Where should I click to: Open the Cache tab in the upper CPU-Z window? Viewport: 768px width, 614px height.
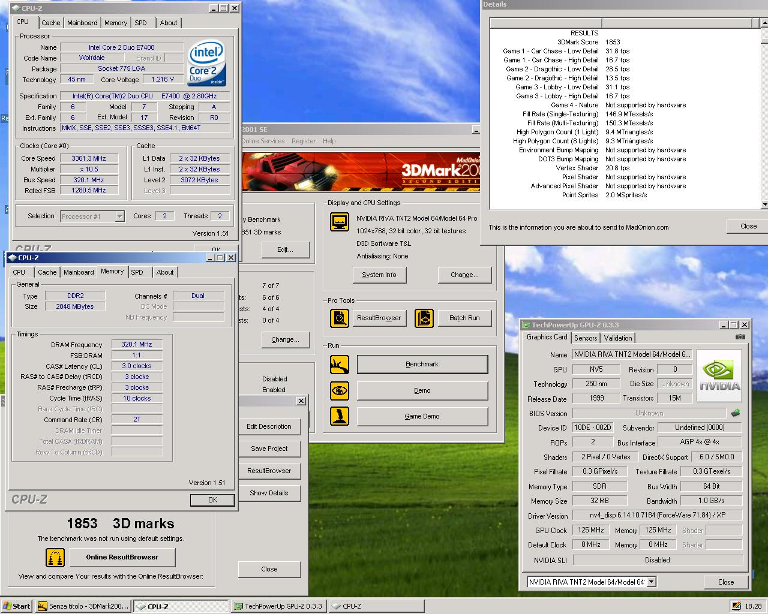50,23
